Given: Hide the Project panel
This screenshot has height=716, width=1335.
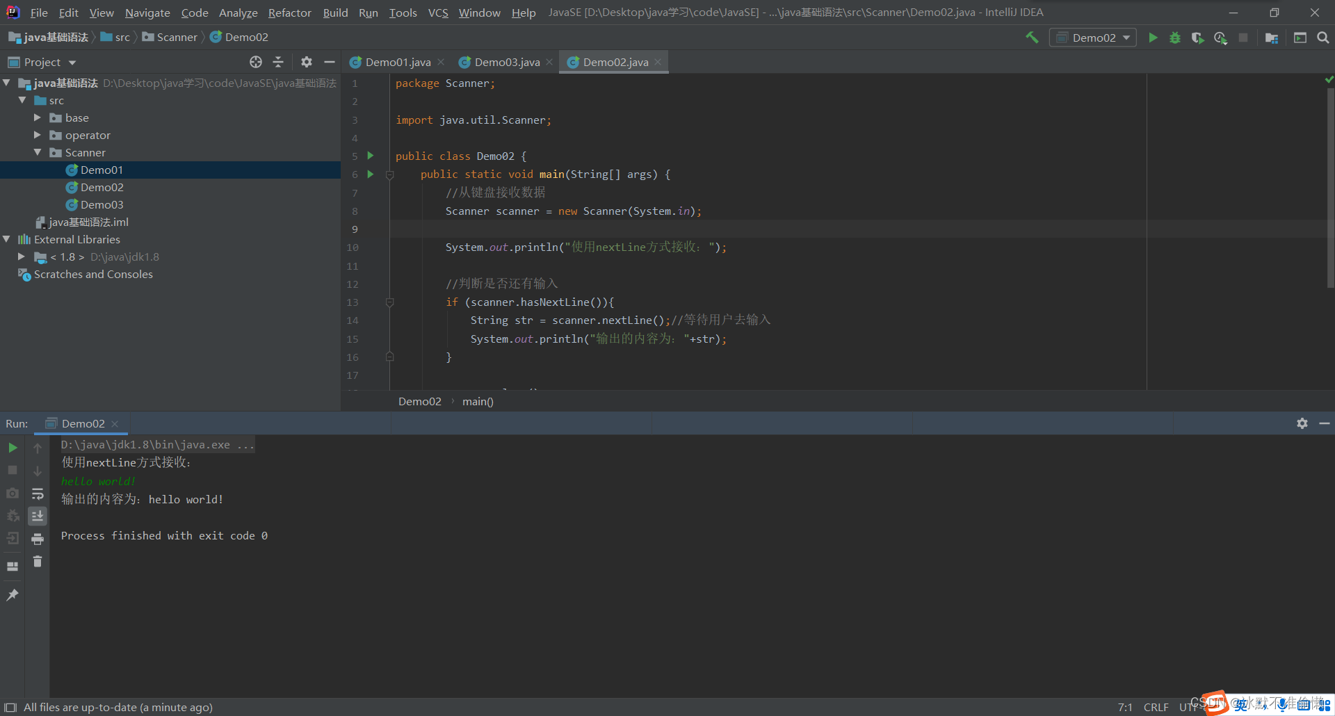Looking at the screenshot, I should (330, 62).
